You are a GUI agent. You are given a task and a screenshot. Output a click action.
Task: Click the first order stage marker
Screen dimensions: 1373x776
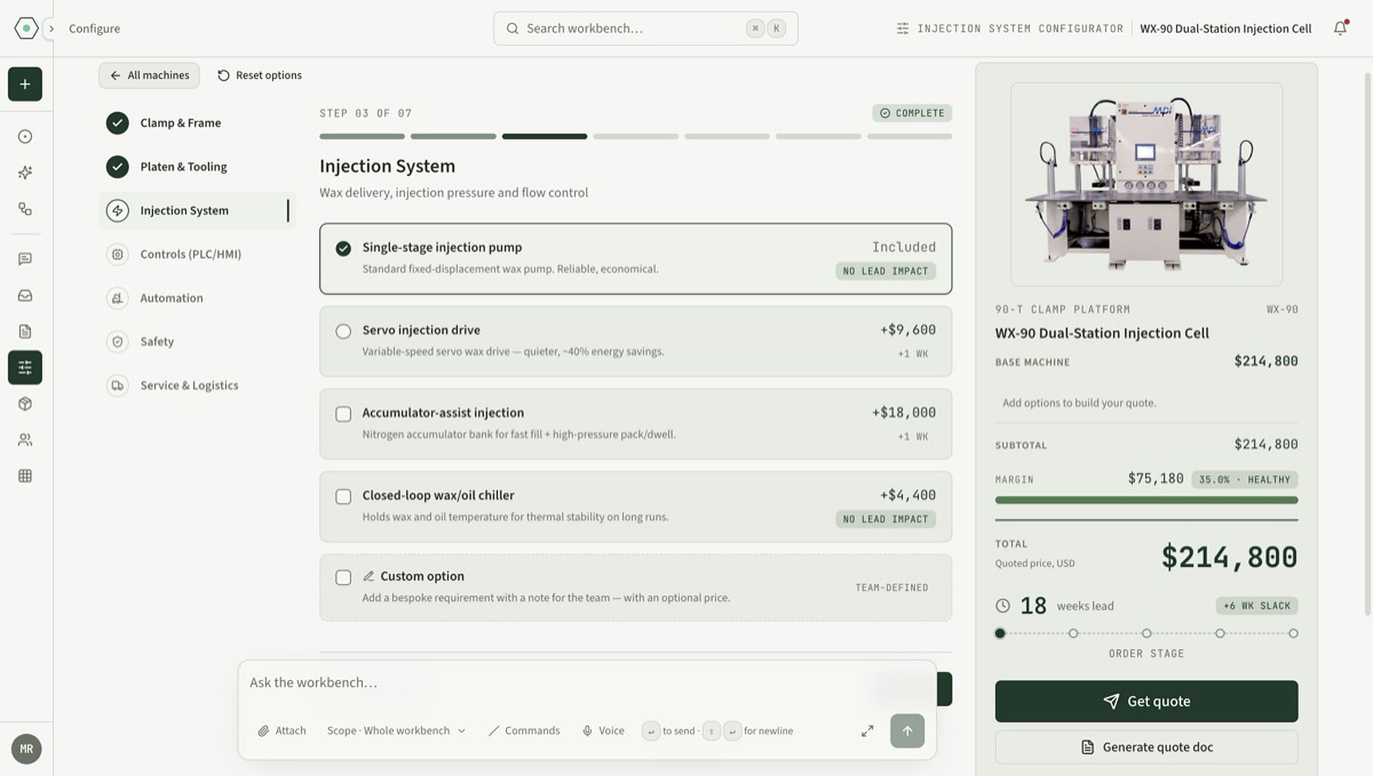(x=1000, y=633)
